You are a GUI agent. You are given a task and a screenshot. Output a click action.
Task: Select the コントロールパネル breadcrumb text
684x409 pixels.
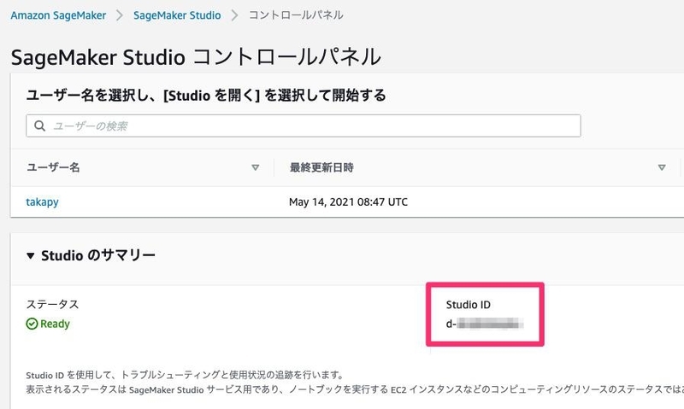pyautogui.click(x=296, y=15)
